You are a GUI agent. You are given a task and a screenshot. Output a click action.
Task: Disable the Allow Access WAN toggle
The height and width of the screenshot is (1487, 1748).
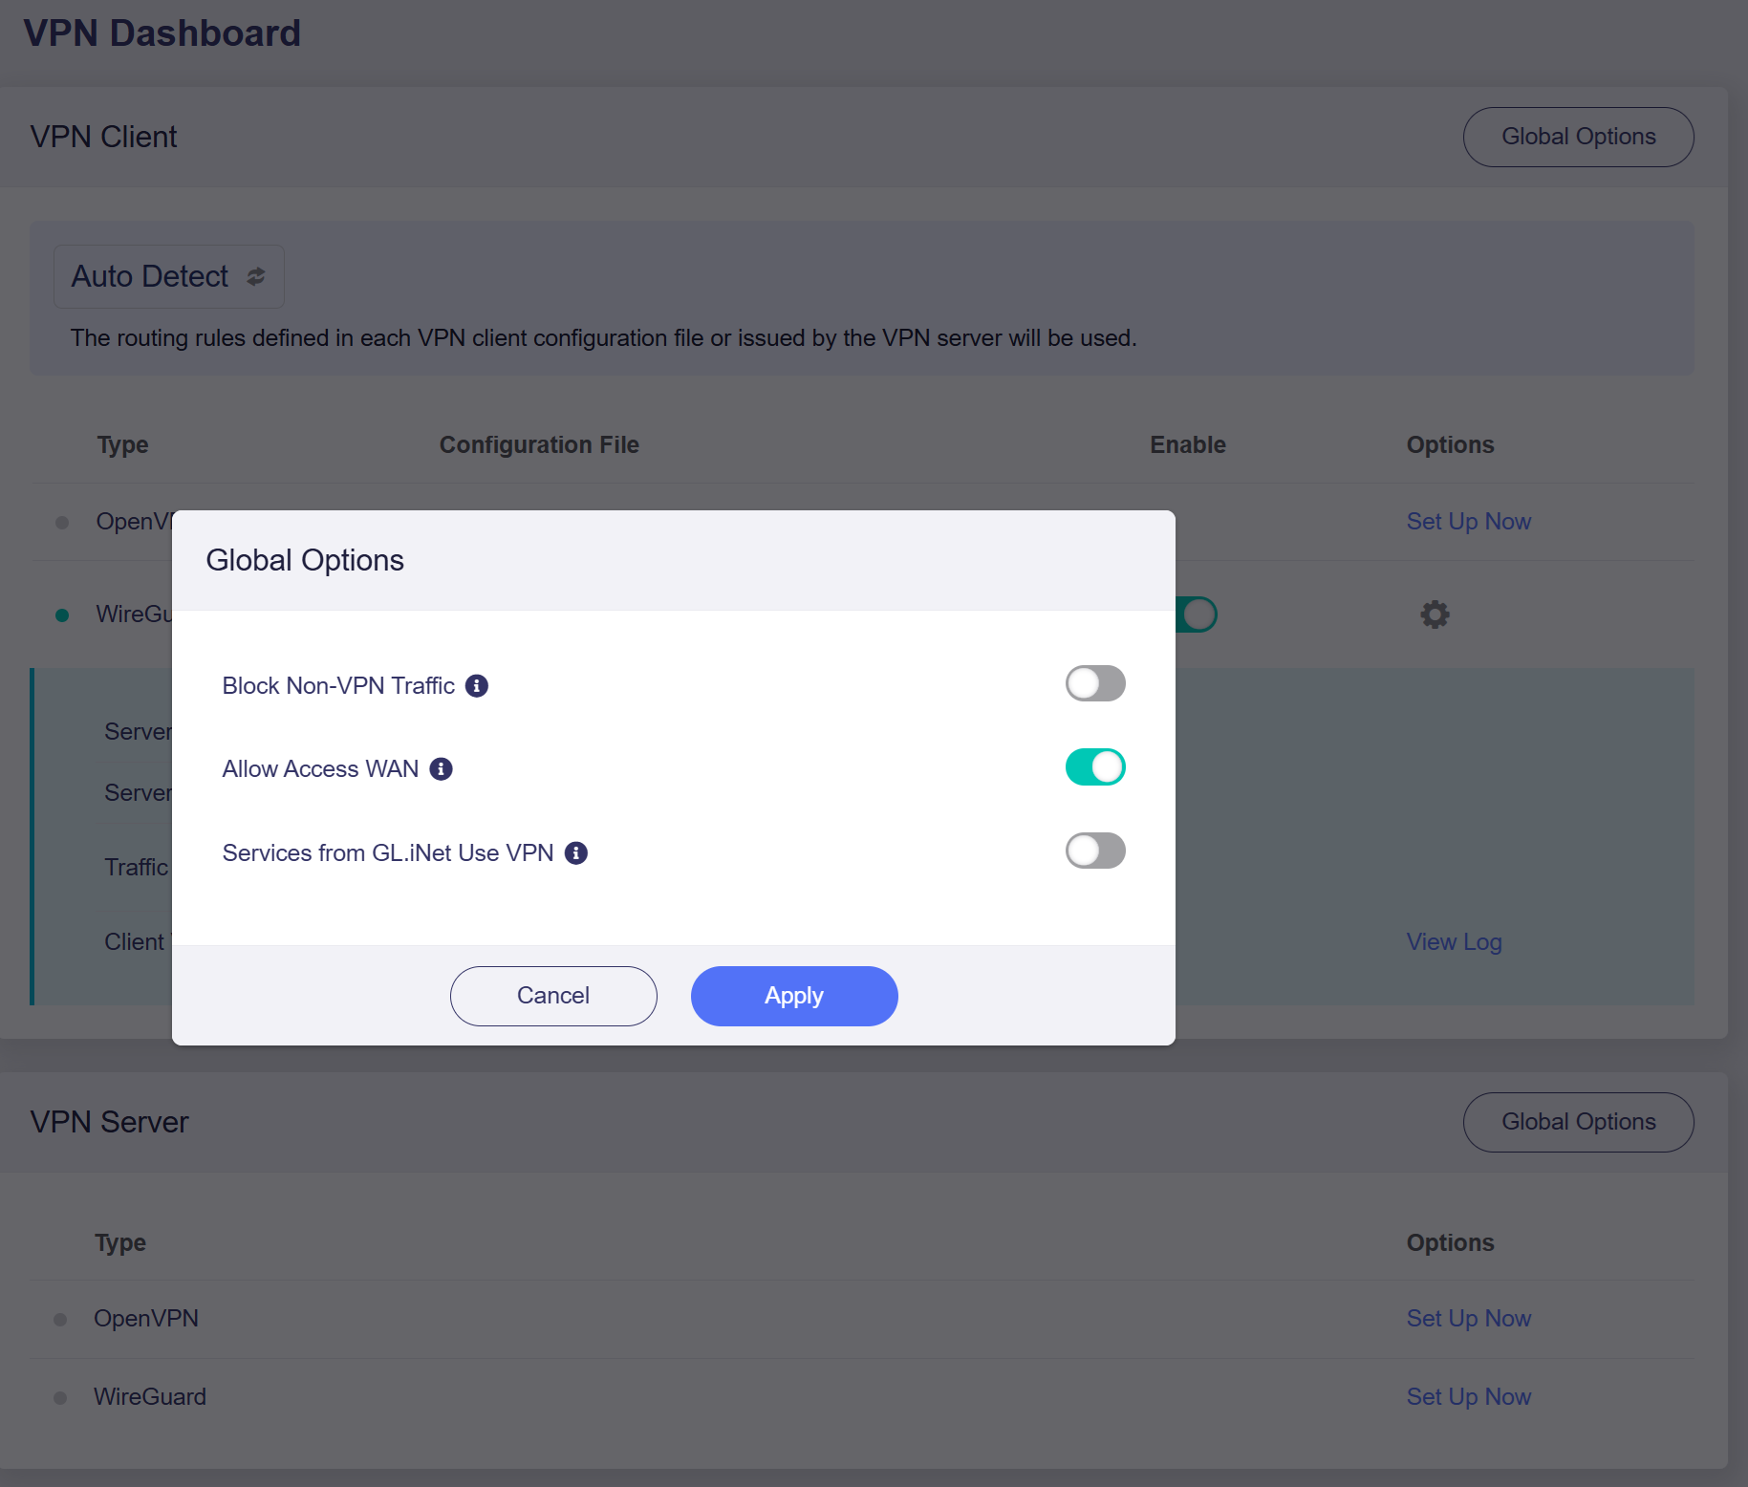[1095, 767]
